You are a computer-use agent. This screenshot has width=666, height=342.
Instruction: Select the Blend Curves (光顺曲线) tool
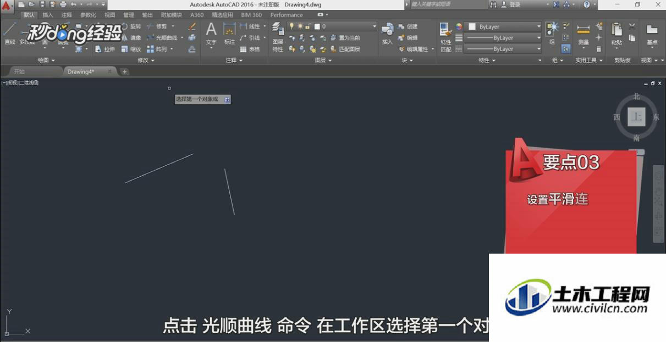(x=162, y=38)
